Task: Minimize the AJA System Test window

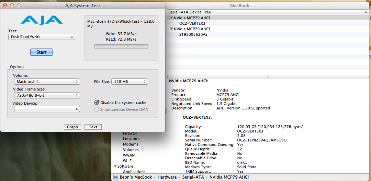Action: click(12, 6)
